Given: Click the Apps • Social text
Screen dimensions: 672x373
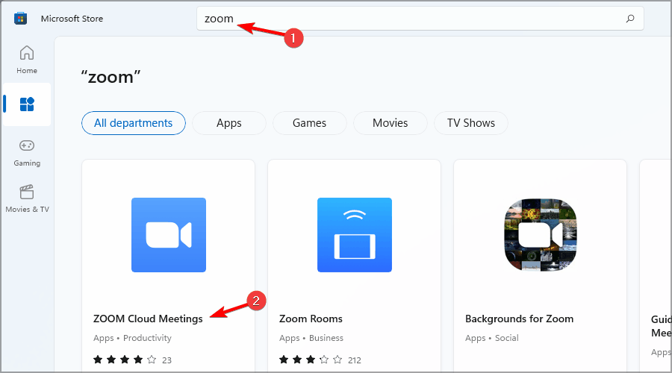Looking at the screenshot, I should [x=491, y=338].
